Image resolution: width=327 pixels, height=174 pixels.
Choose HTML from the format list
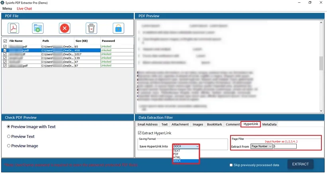pyautogui.click(x=186, y=158)
